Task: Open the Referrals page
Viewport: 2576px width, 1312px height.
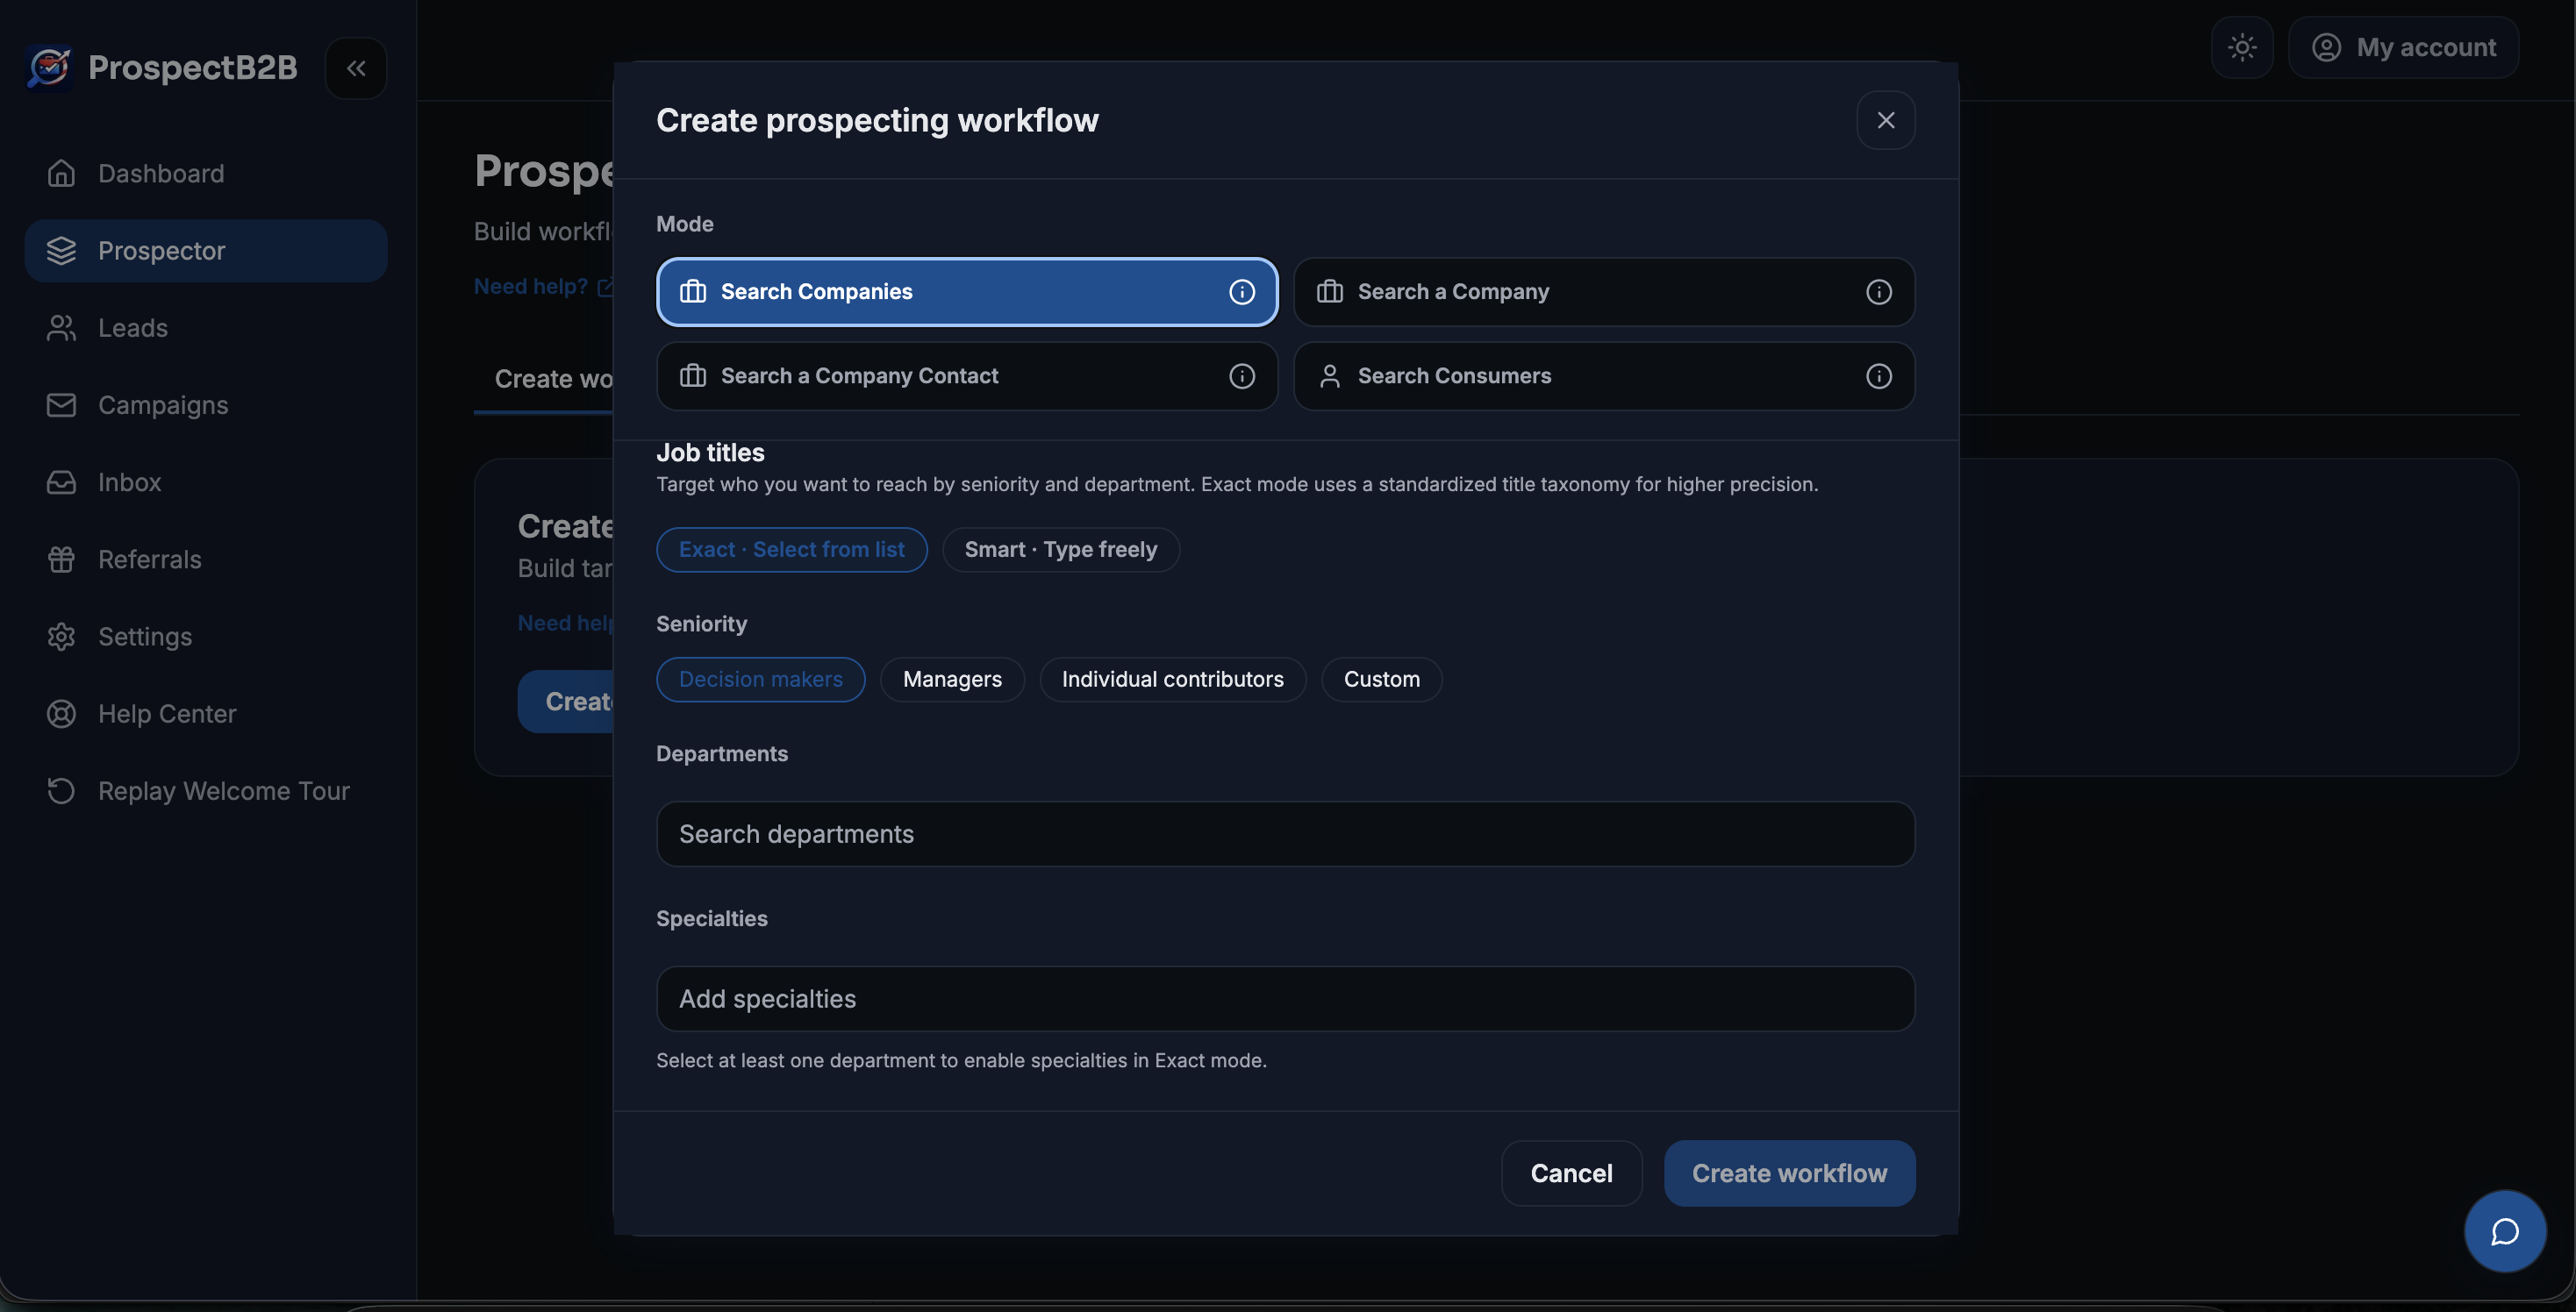Action: [150, 560]
